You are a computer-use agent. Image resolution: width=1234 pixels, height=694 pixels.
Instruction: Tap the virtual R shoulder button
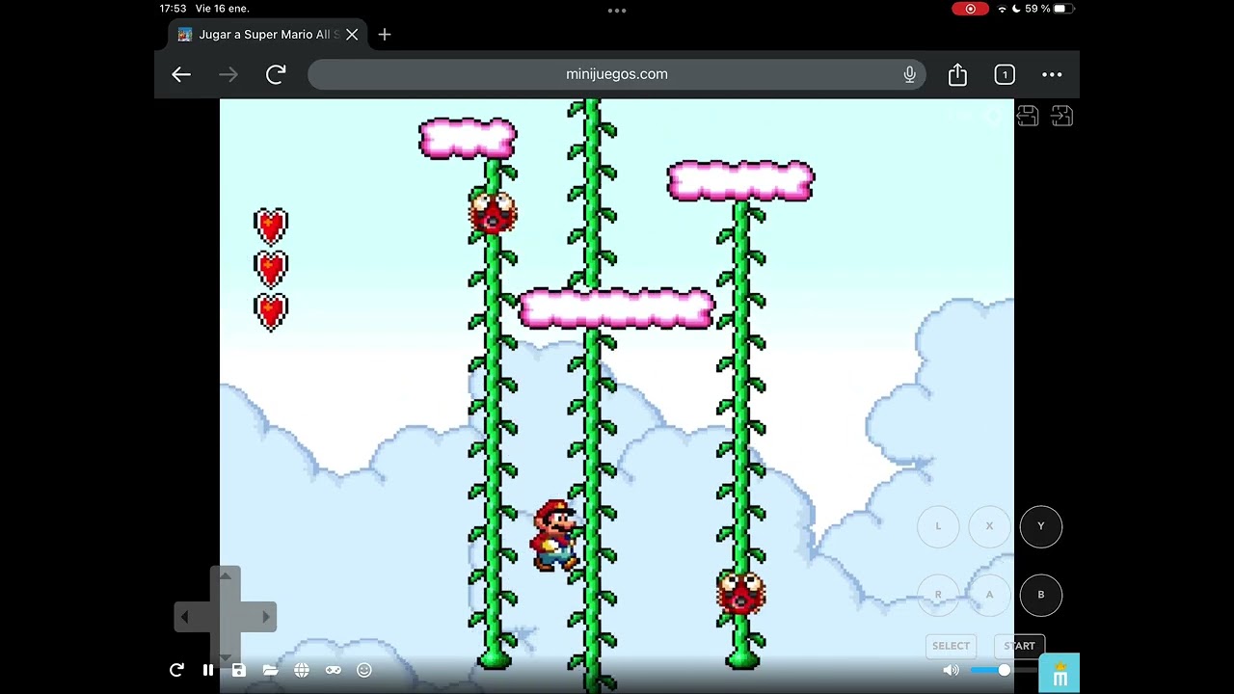tap(938, 595)
